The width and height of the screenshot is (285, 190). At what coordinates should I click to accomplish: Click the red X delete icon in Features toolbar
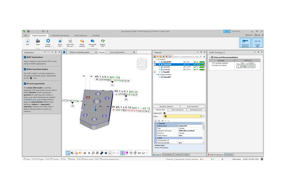point(167,57)
